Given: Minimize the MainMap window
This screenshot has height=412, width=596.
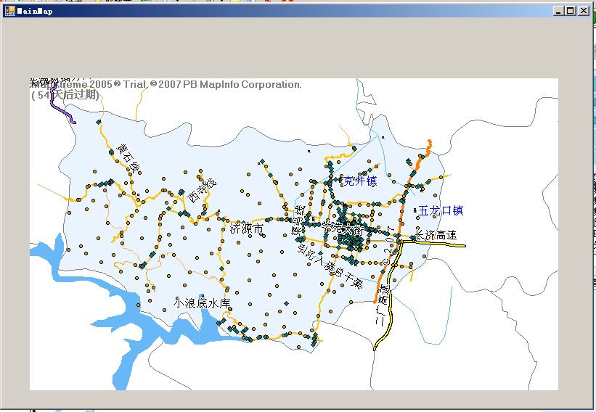Looking at the screenshot, I should (x=558, y=11).
